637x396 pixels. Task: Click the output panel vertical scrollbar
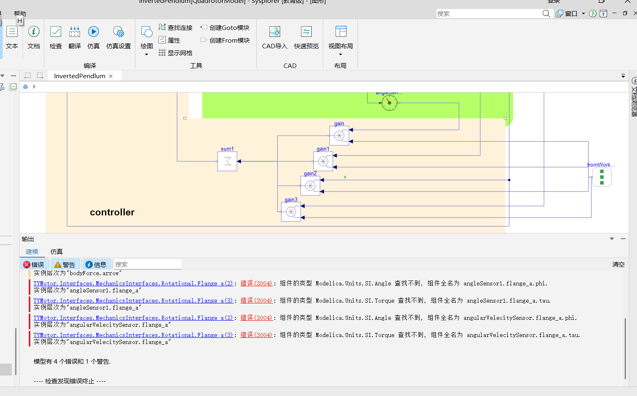[x=626, y=348]
